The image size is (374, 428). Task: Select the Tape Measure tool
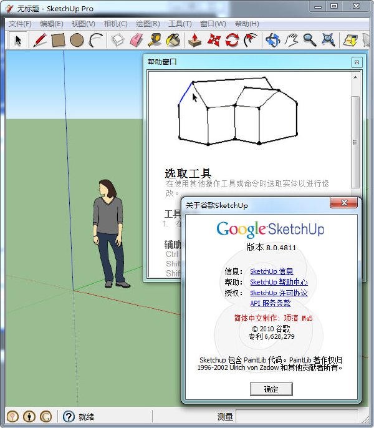(155, 40)
